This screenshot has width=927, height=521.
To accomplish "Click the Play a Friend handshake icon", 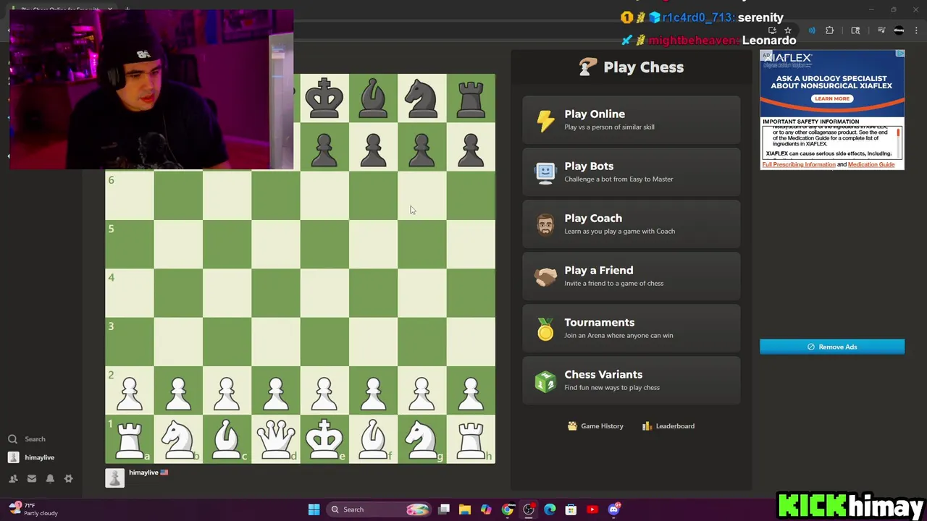I will click(545, 276).
